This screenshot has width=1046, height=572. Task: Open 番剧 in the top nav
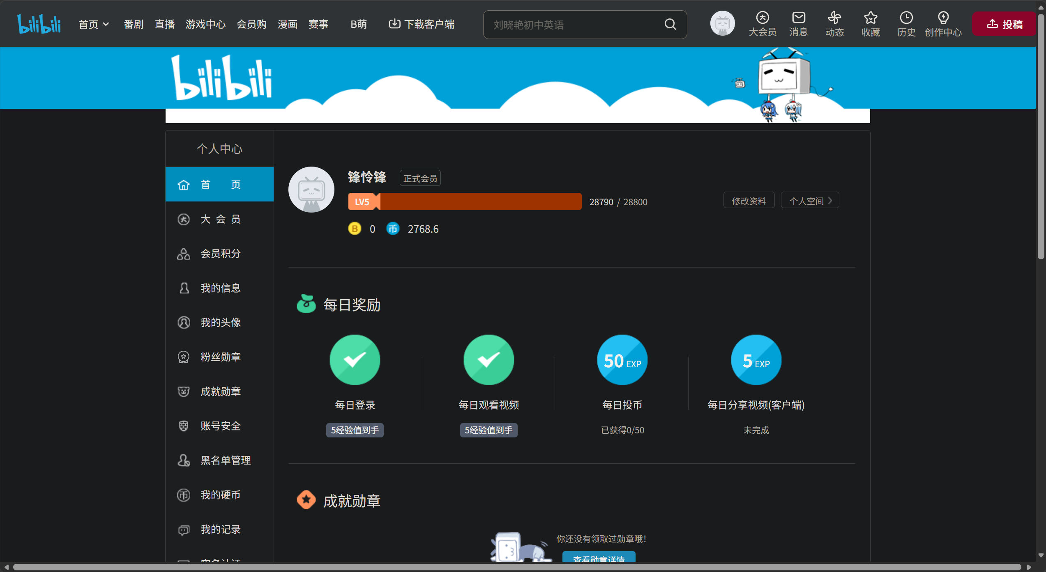(134, 24)
